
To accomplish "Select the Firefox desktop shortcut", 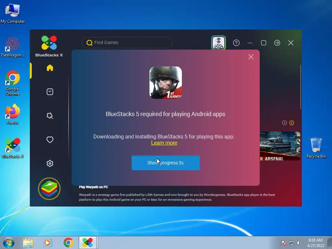I will [x=13, y=114].
